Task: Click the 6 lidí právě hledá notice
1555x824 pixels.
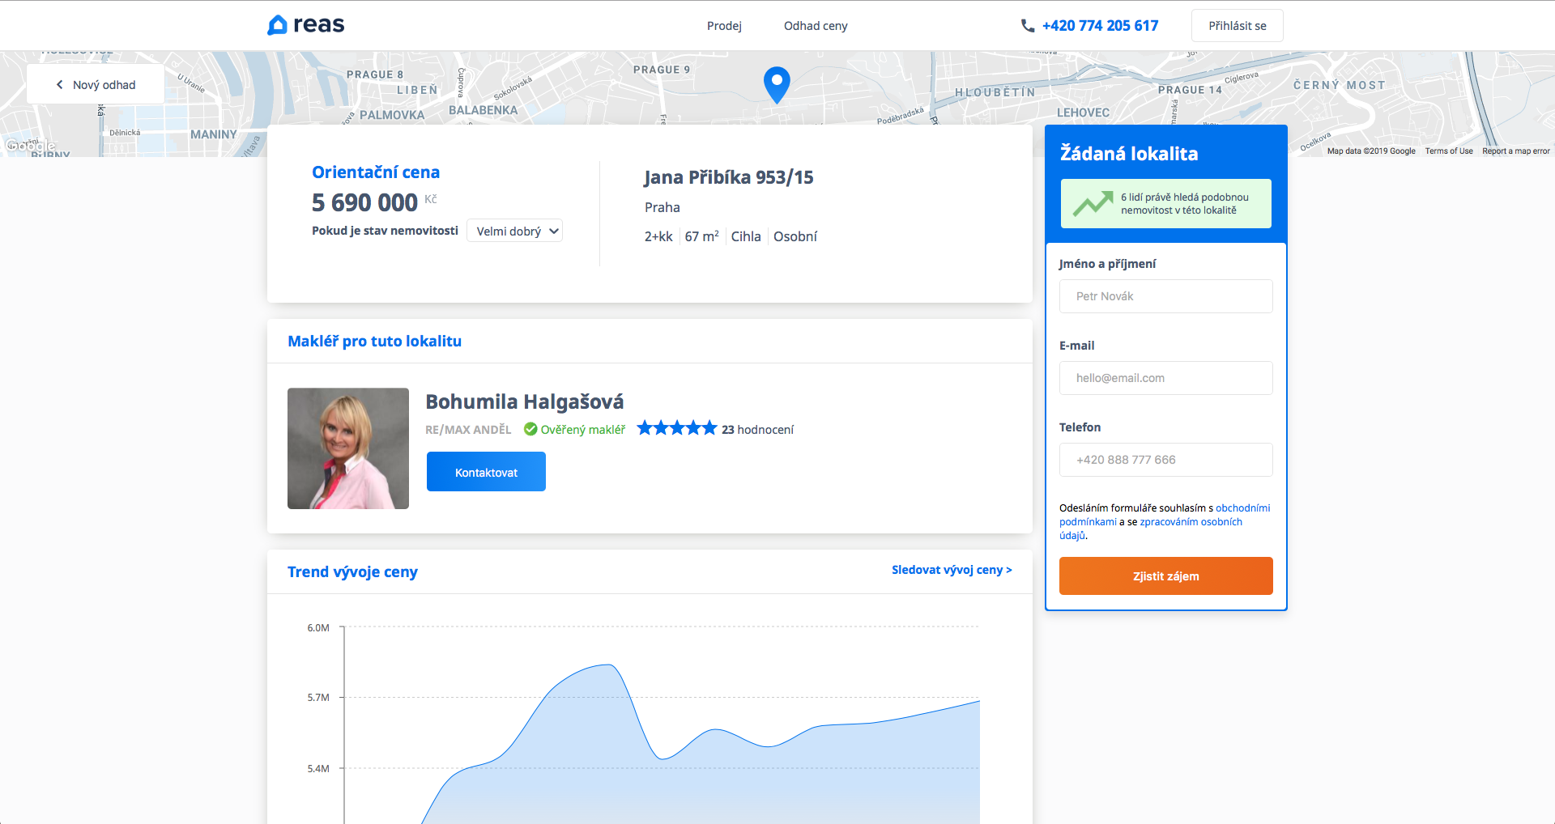Action: click(1165, 204)
